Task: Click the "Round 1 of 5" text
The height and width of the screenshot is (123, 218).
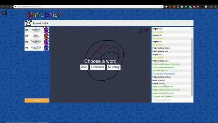Action: (x=40, y=24)
